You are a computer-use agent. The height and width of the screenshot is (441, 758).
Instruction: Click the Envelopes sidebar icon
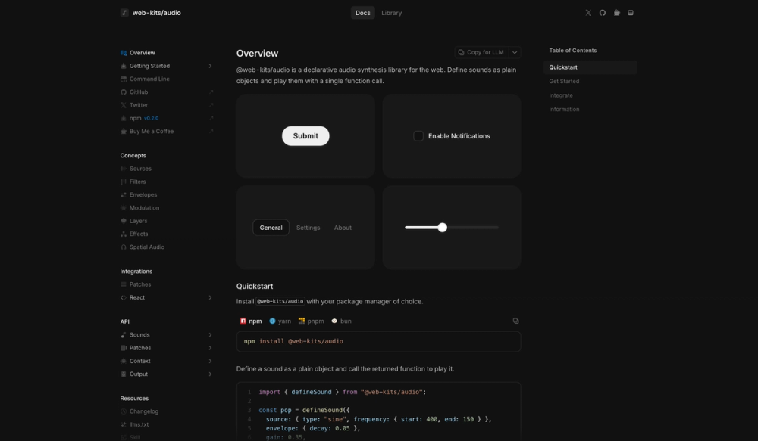(124, 195)
